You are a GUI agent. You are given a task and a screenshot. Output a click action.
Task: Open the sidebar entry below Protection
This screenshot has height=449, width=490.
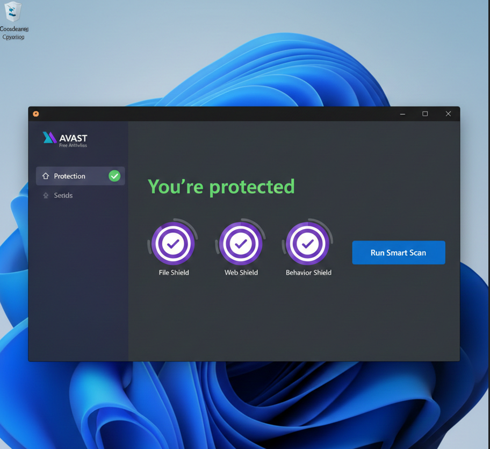[63, 196]
